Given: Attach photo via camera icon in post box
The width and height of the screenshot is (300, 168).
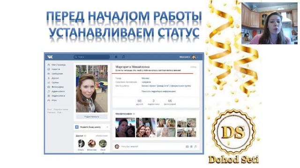Looking at the screenshot, I should [x=187, y=147].
